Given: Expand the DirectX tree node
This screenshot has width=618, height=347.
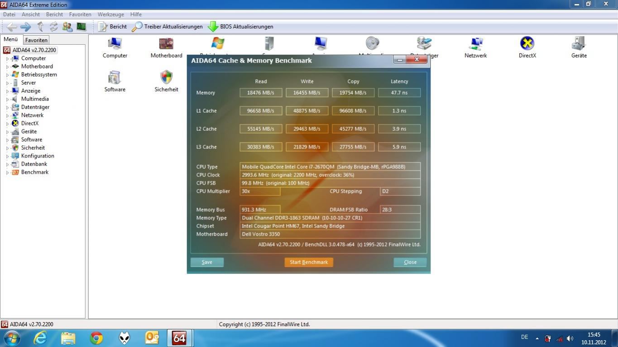Looking at the screenshot, I should pos(7,124).
